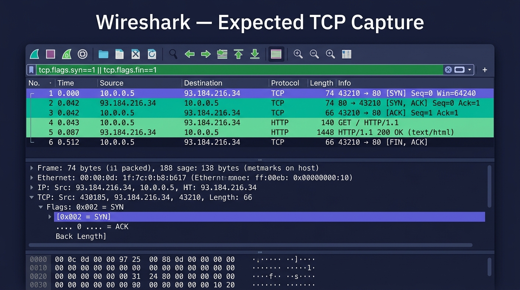Go to specified packet icon

coord(222,54)
